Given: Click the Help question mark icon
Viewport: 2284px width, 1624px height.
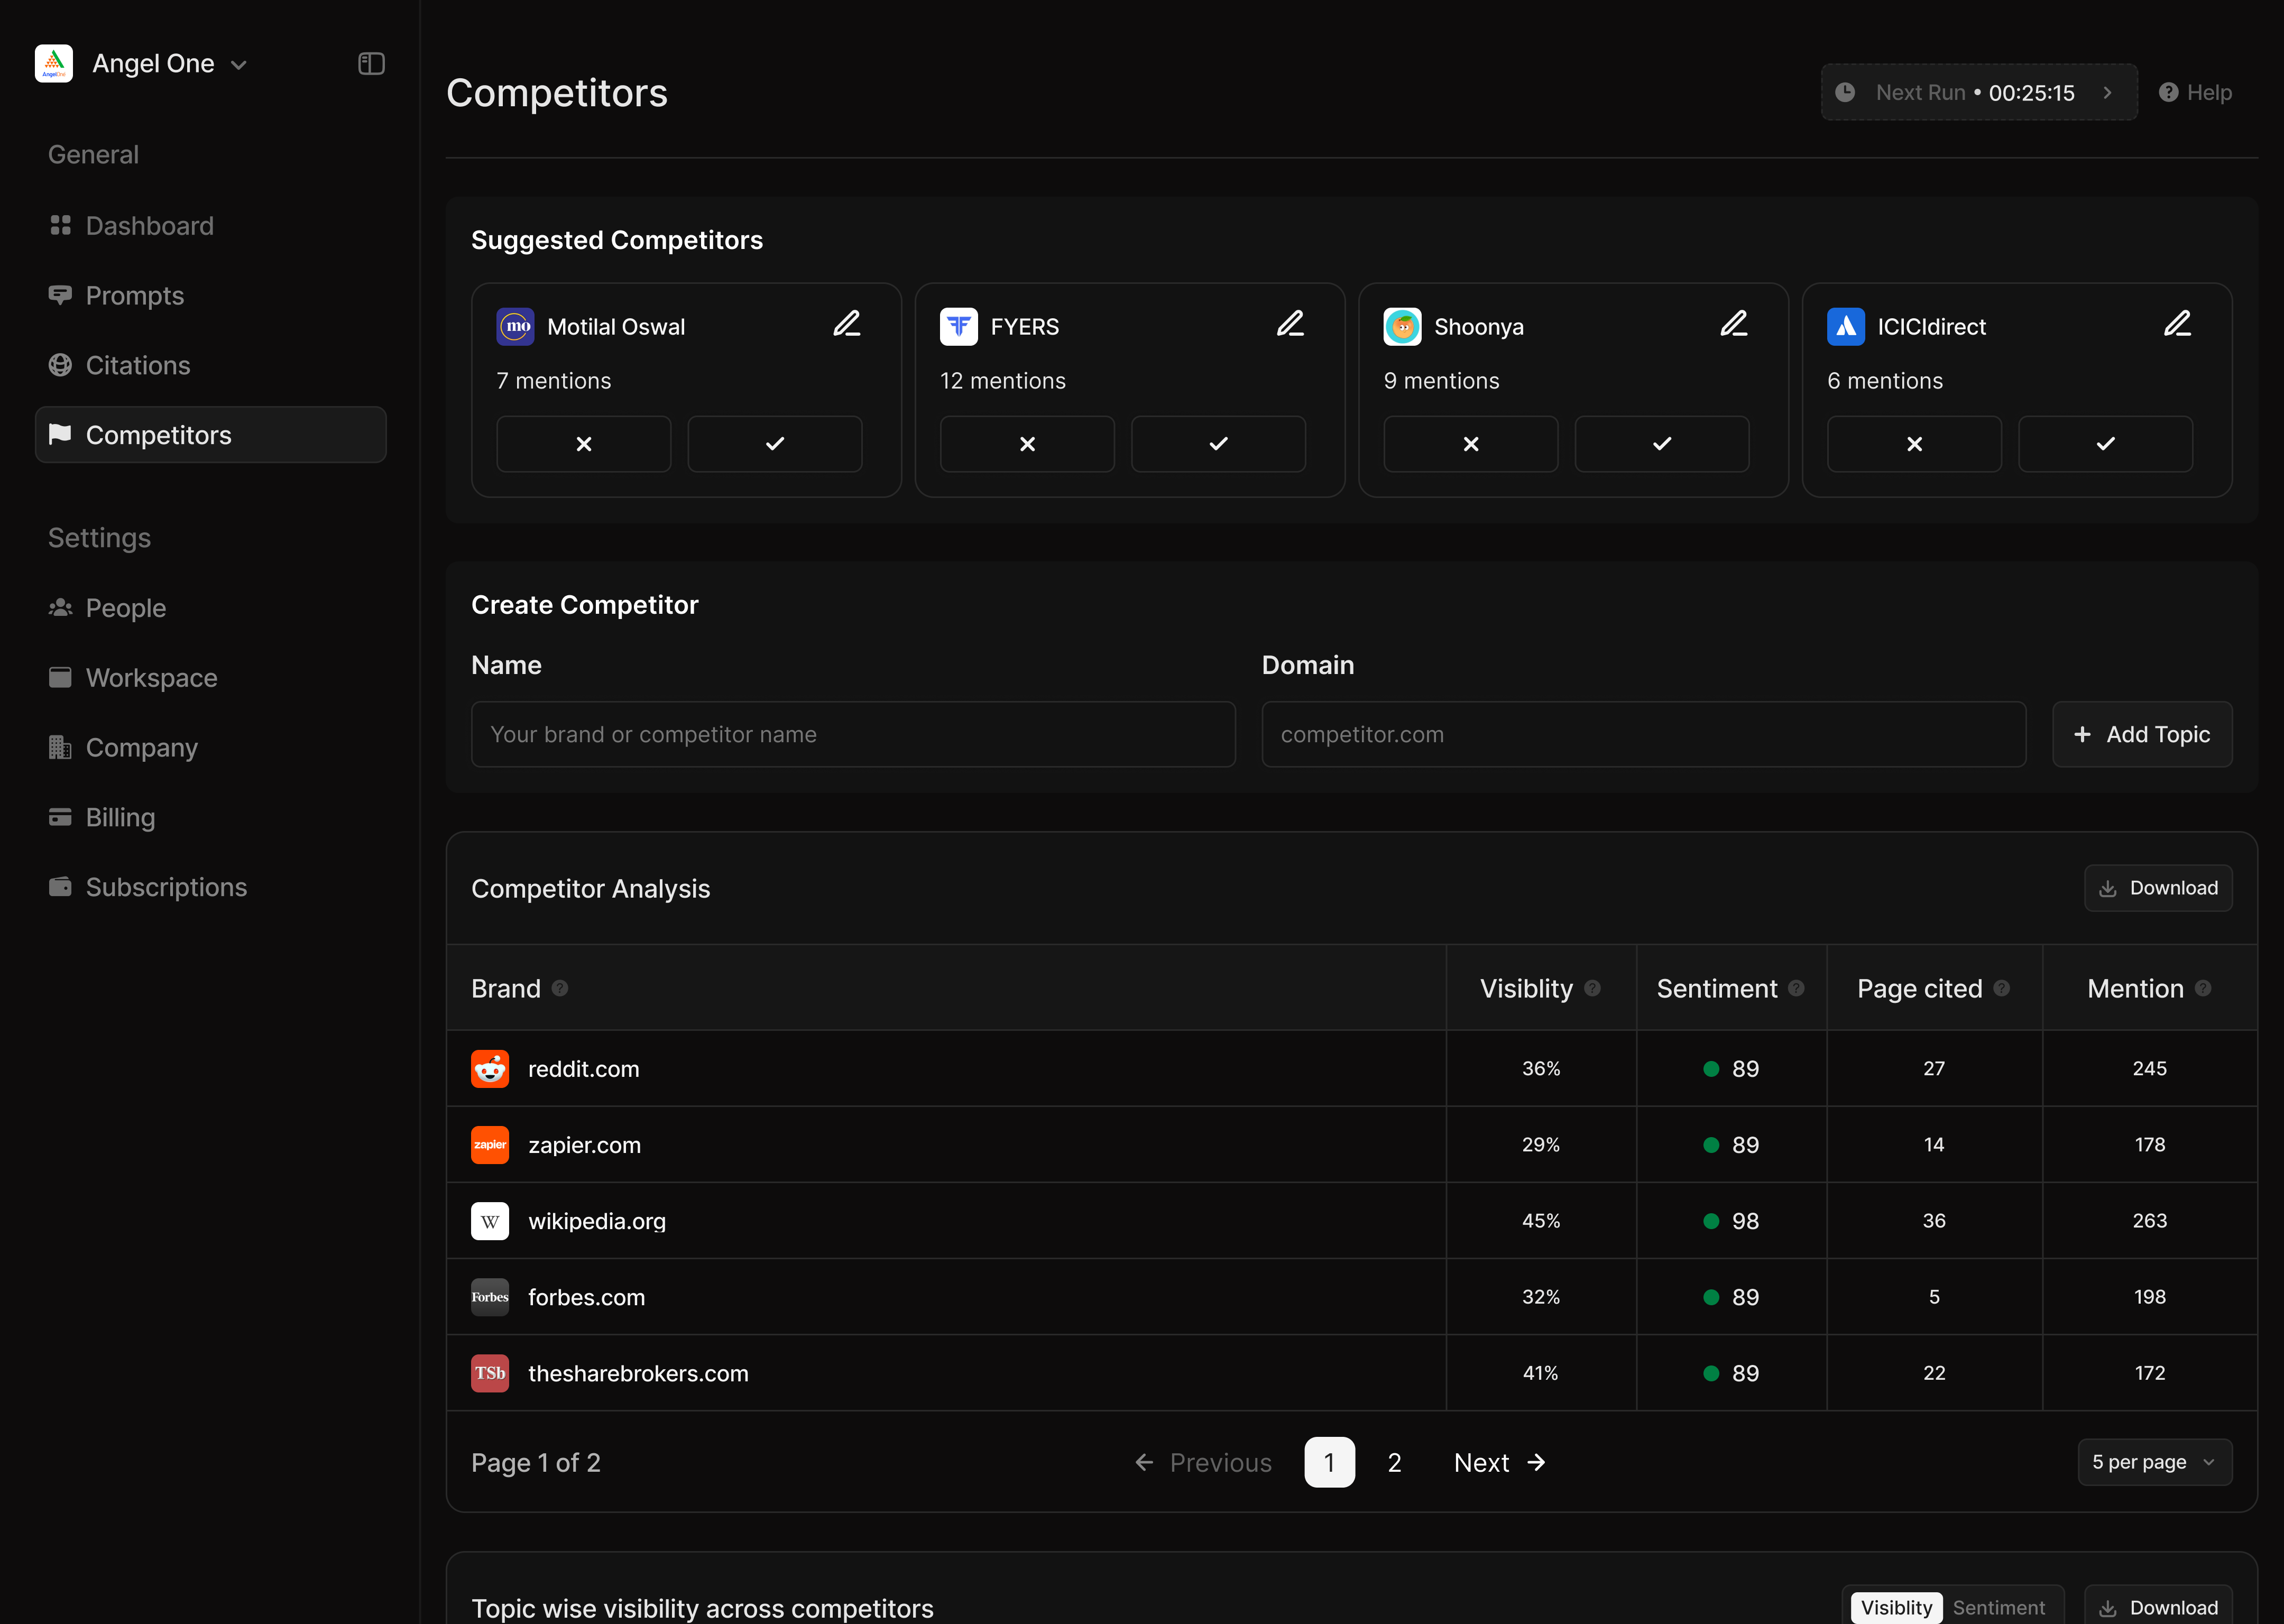Looking at the screenshot, I should pos(2168,93).
